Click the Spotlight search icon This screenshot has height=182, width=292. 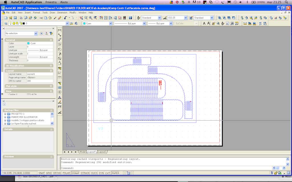pyautogui.click(x=286, y=2)
